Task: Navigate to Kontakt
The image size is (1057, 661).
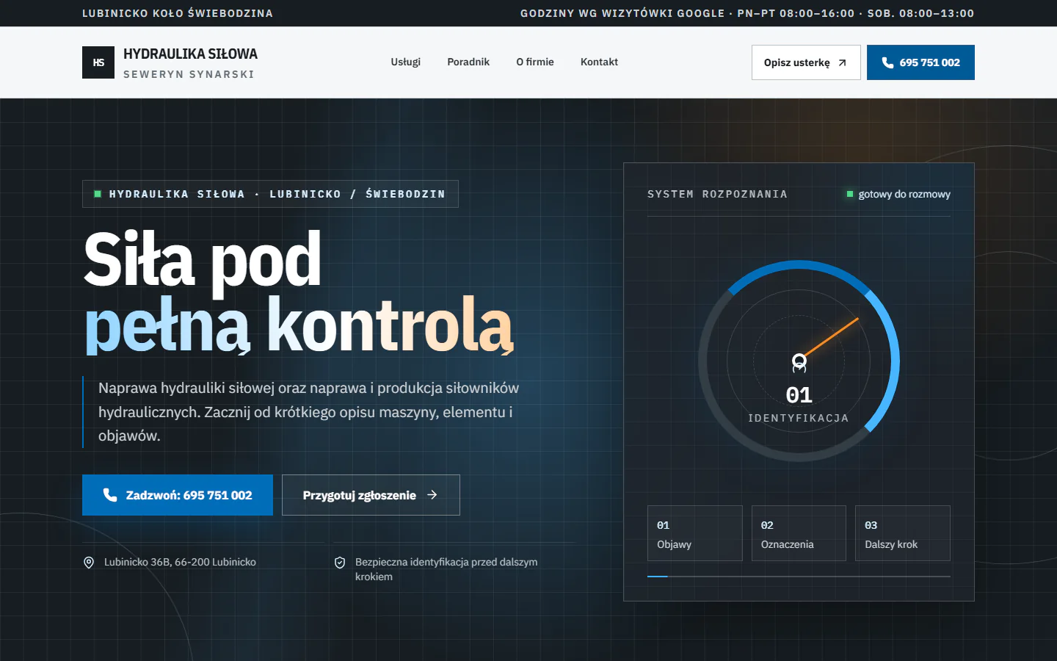Action: [599, 62]
